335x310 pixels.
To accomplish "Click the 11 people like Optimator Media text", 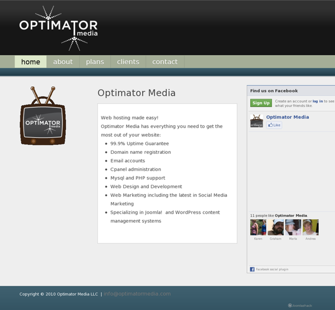I will pyautogui.click(x=279, y=215).
